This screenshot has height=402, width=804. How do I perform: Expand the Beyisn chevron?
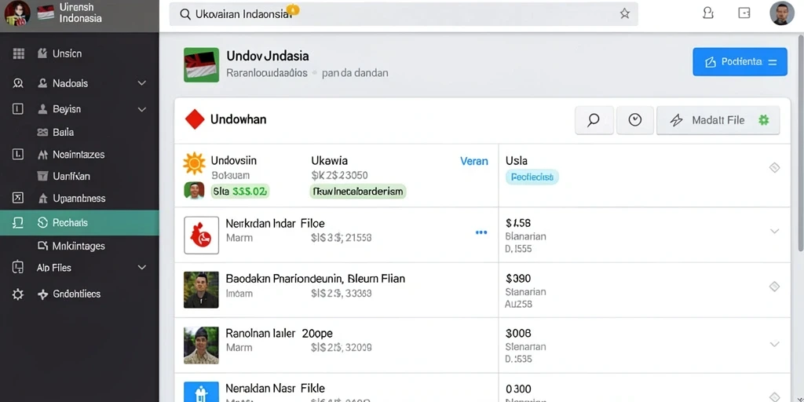142,109
